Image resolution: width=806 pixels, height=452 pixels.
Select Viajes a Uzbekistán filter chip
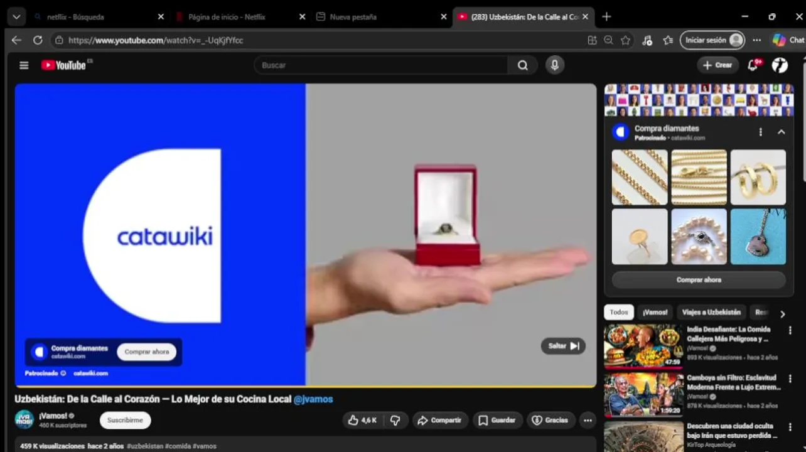pos(711,313)
